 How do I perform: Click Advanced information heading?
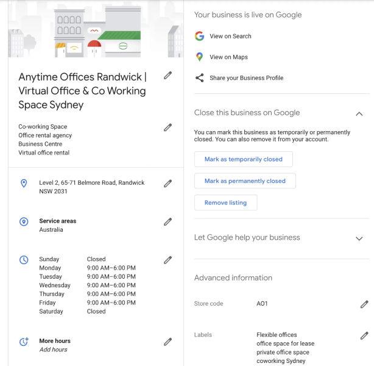[233, 278]
